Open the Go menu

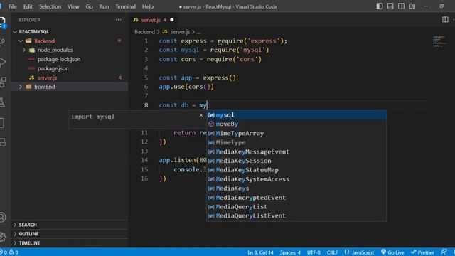point(90,6)
